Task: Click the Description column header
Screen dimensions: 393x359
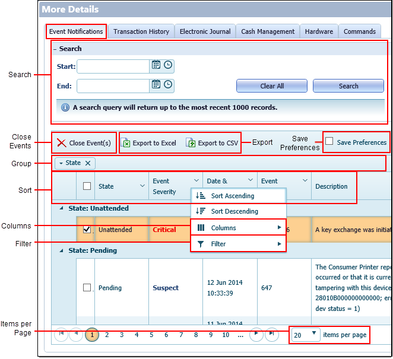Action: click(331, 186)
